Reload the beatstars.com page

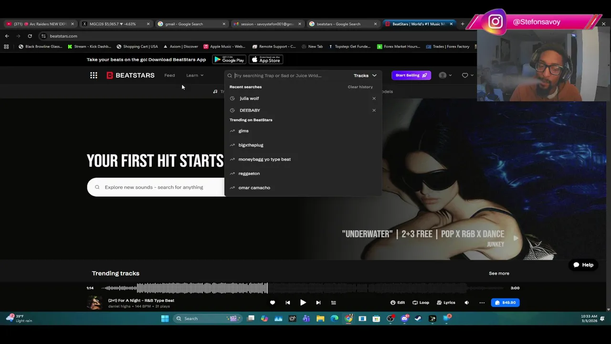pyautogui.click(x=30, y=36)
